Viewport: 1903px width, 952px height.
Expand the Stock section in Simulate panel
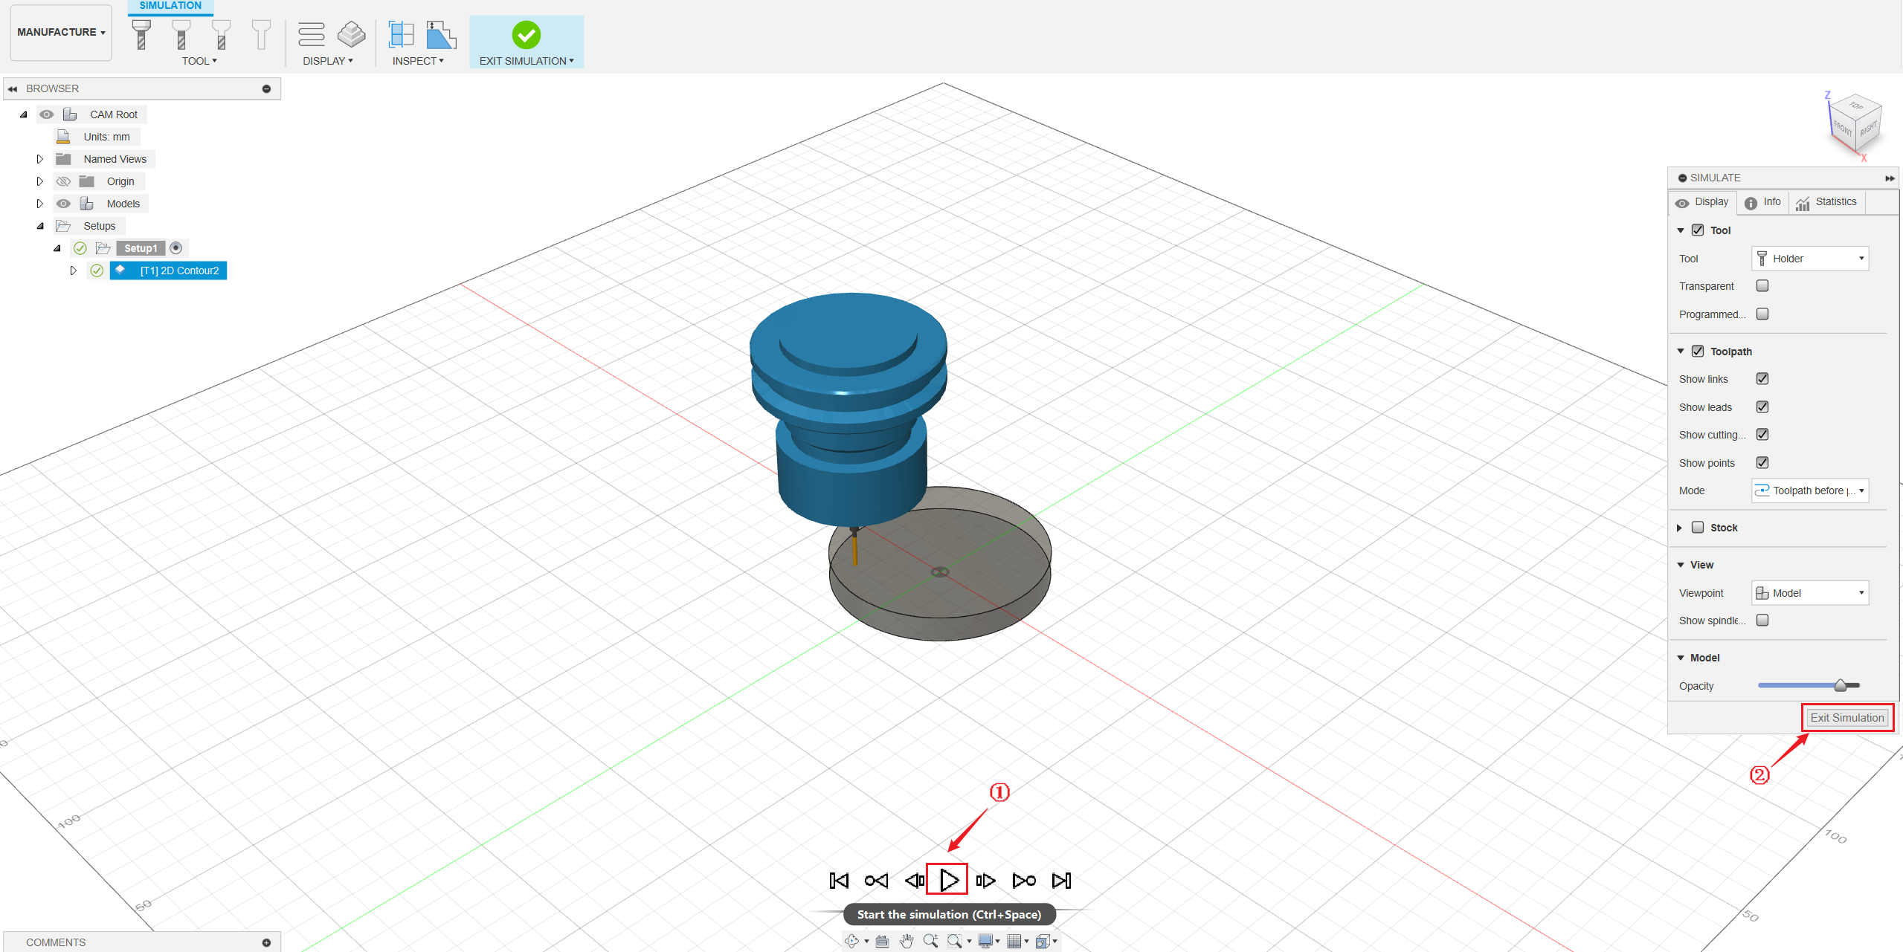(x=1681, y=527)
